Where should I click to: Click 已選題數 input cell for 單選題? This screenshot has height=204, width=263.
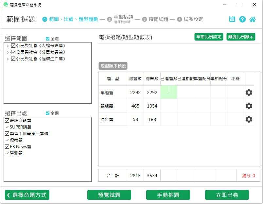(169, 92)
